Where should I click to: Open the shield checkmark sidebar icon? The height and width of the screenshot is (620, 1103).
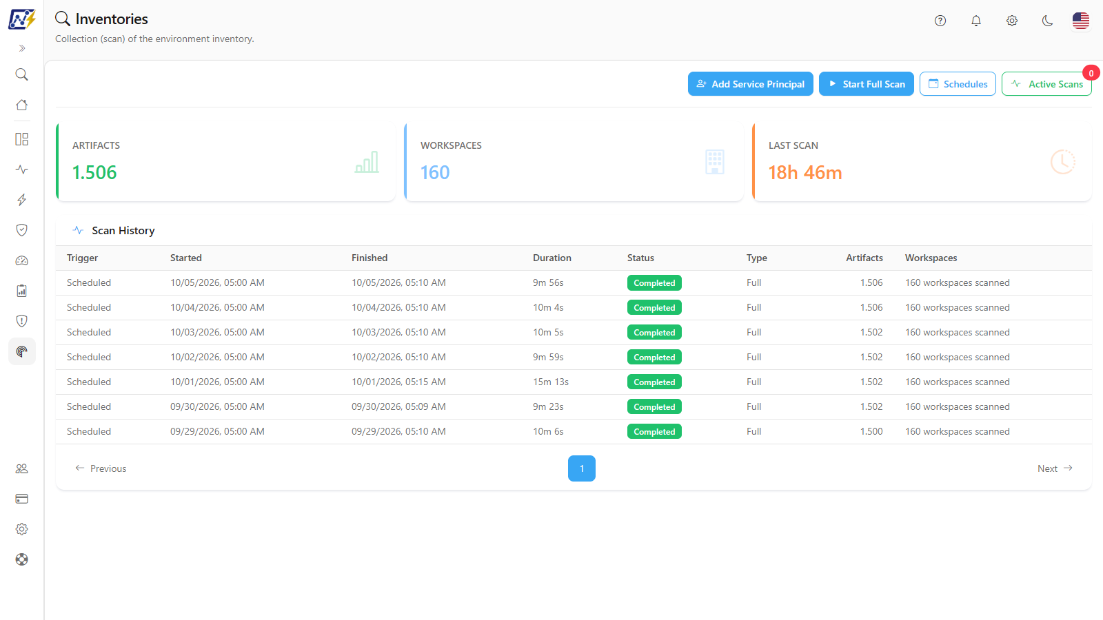coord(22,230)
